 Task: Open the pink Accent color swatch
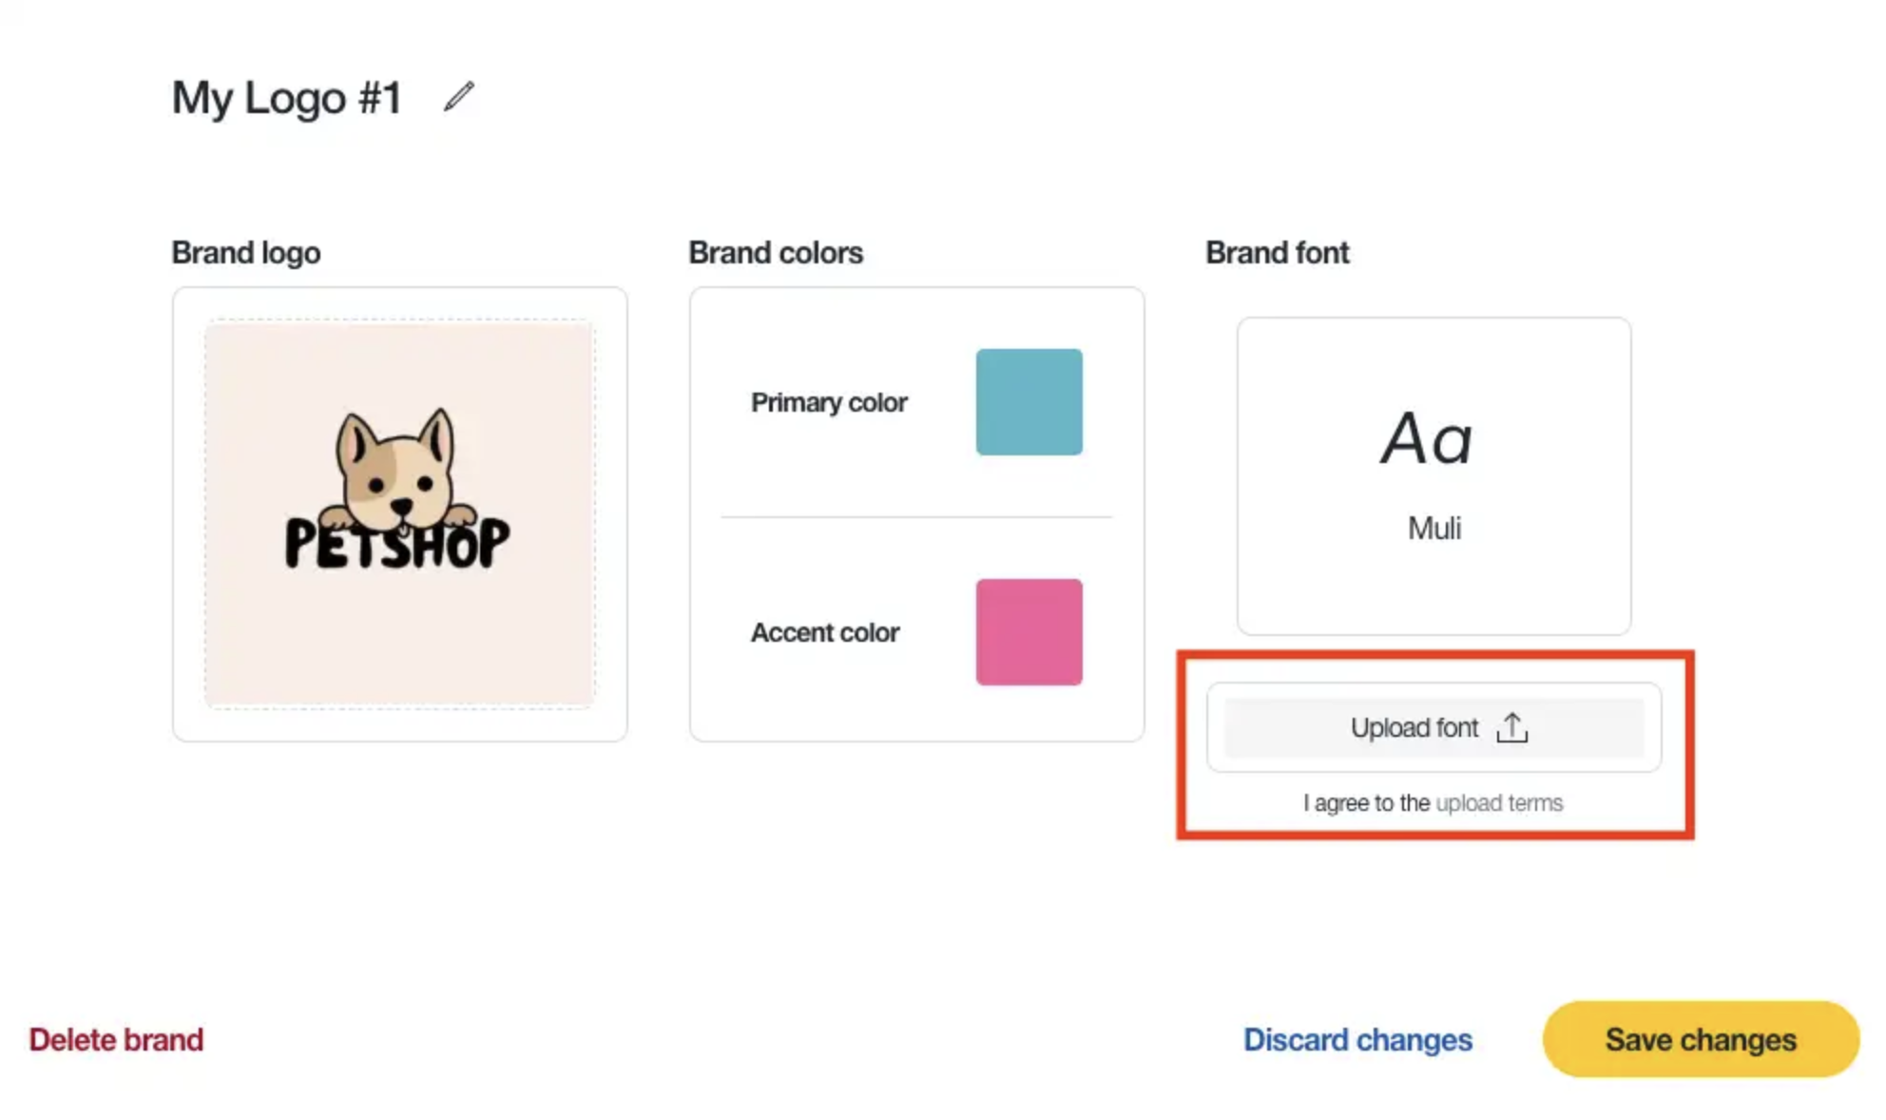[x=1029, y=632]
